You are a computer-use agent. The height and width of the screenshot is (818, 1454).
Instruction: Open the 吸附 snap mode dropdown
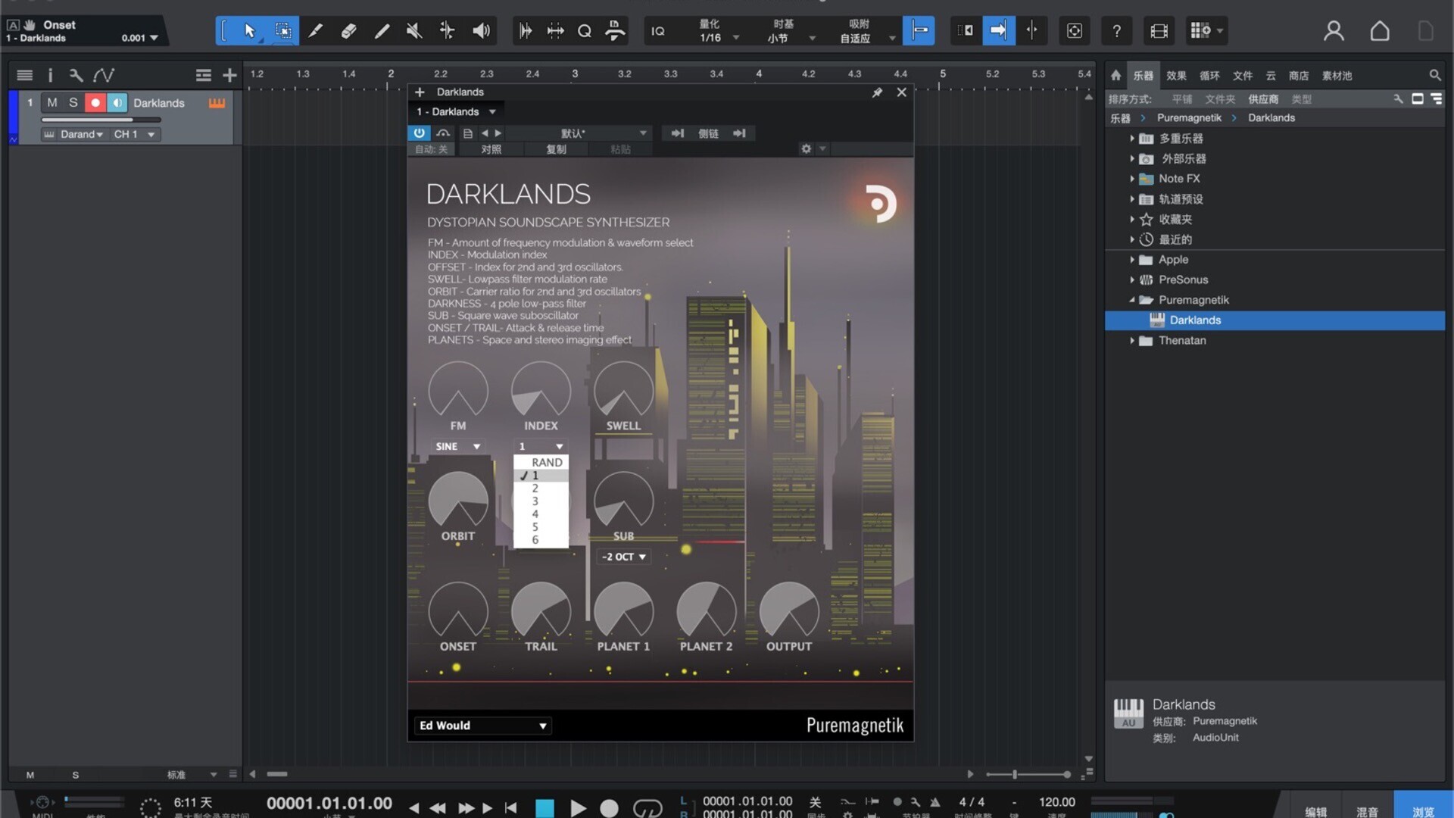point(866,31)
